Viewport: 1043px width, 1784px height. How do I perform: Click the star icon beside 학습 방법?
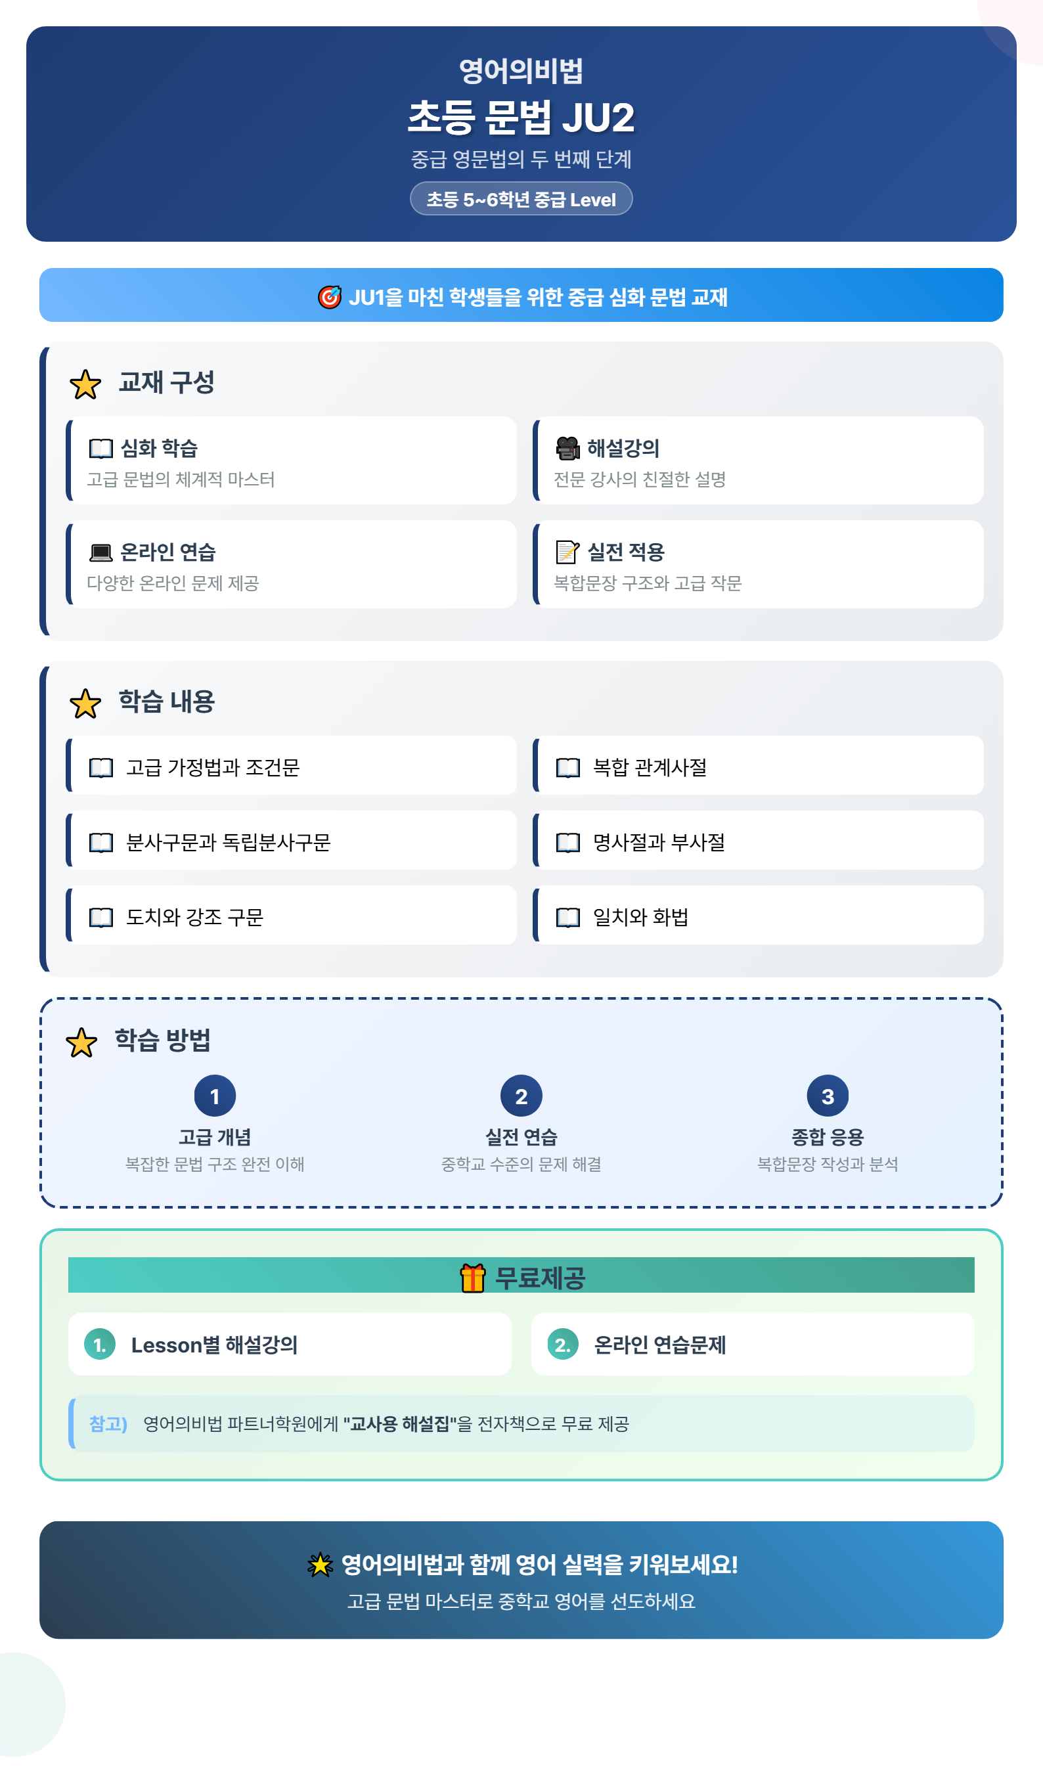81,1044
